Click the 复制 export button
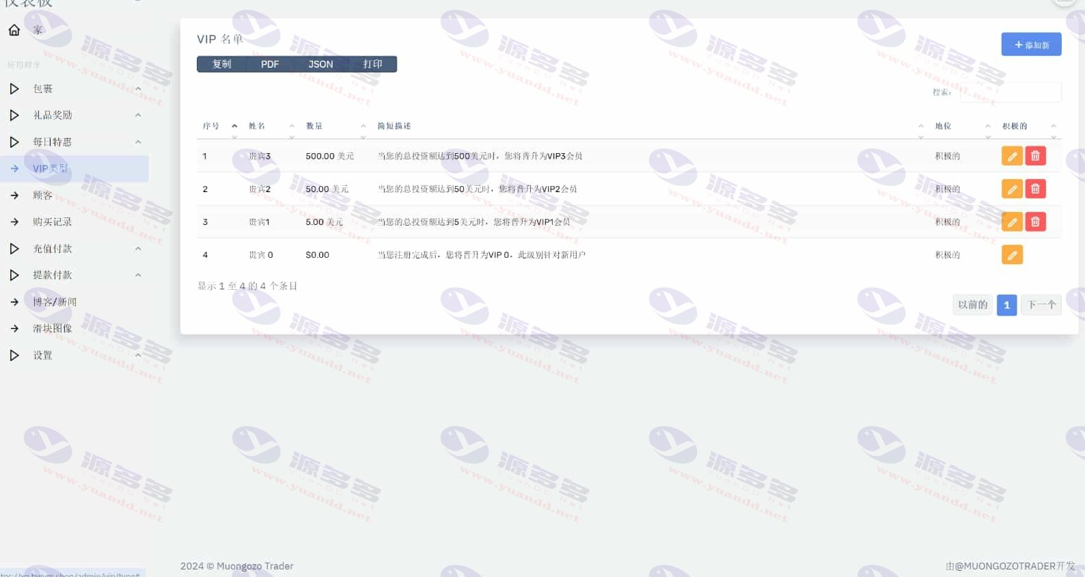The height and width of the screenshot is (577, 1085). pos(221,64)
